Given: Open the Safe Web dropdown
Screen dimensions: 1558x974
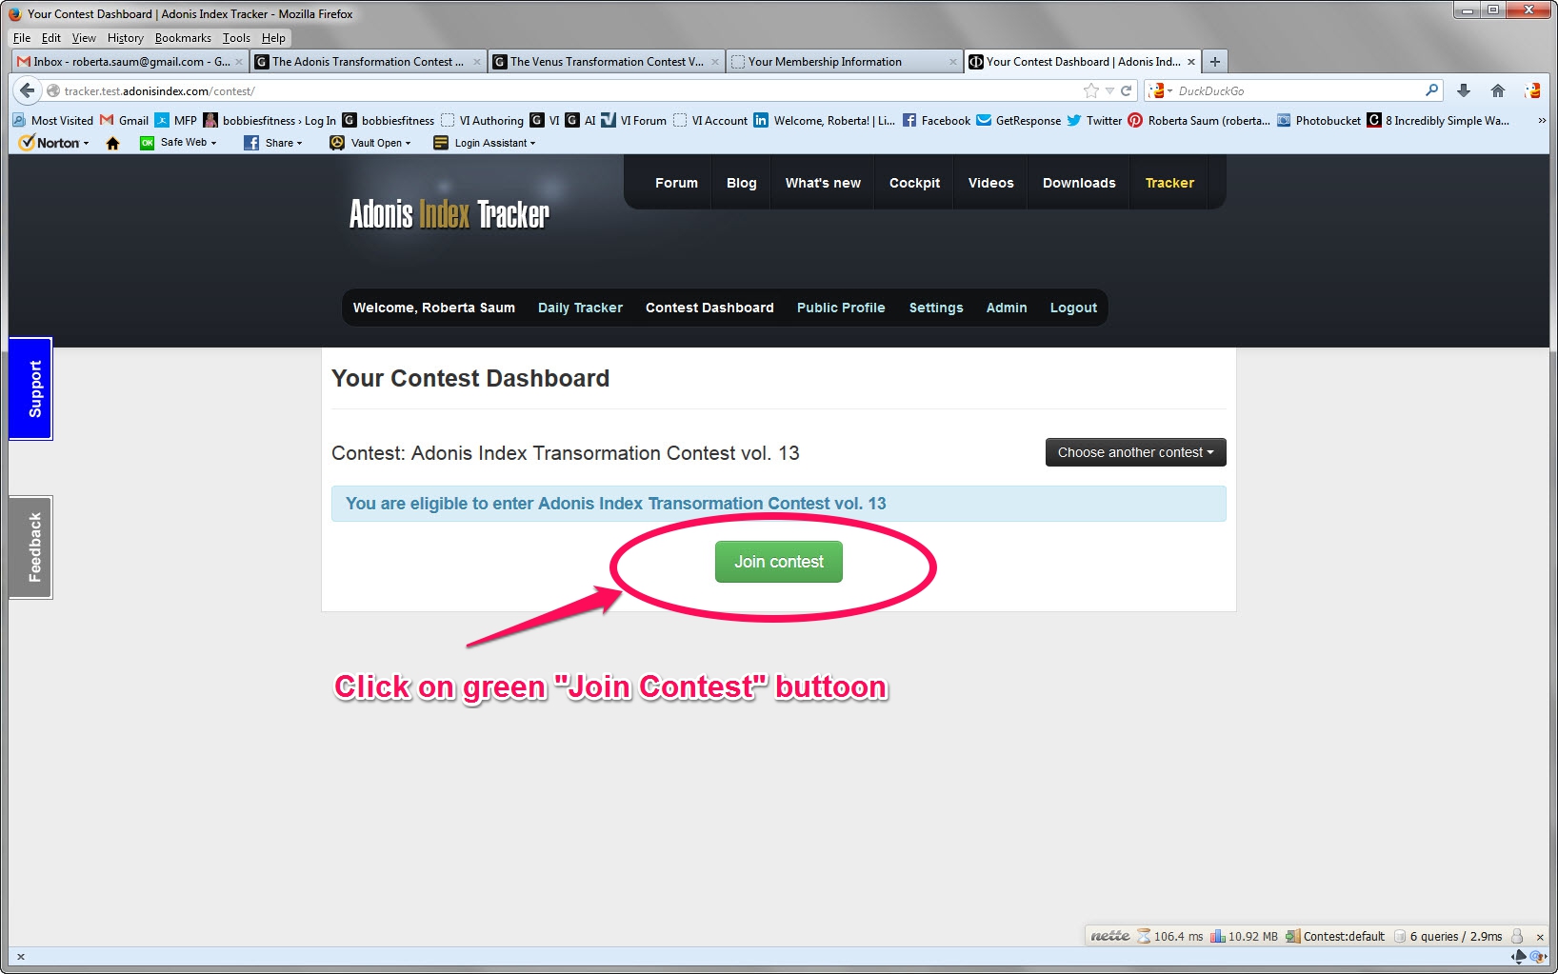Looking at the screenshot, I should click(179, 143).
